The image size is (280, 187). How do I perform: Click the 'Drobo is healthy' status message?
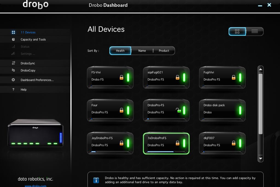[x=180, y=180]
